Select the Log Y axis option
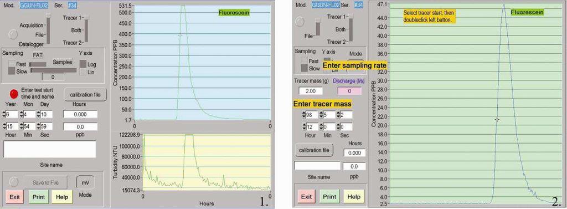This screenshot has width=567, height=209. coord(83,64)
